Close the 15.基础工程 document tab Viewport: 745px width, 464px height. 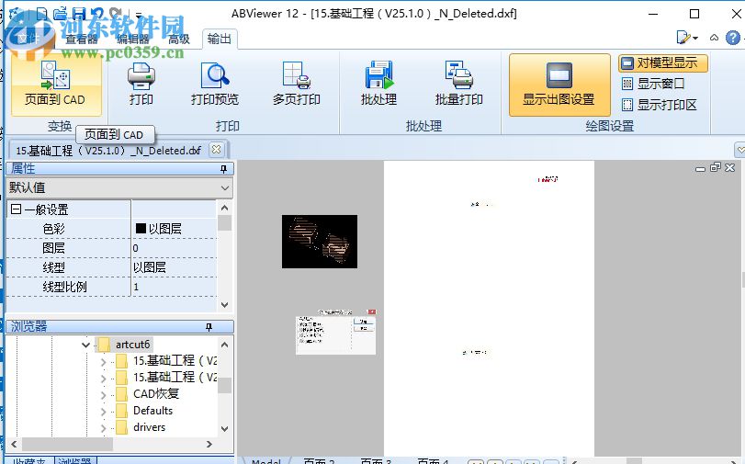pos(216,149)
